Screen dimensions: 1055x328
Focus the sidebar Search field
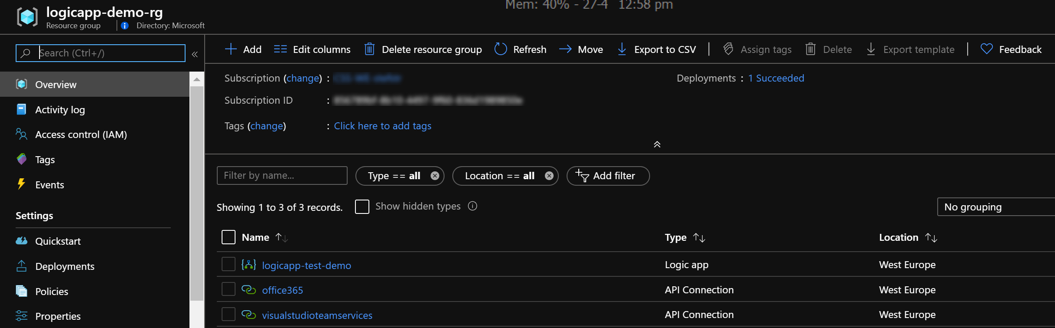[100, 53]
